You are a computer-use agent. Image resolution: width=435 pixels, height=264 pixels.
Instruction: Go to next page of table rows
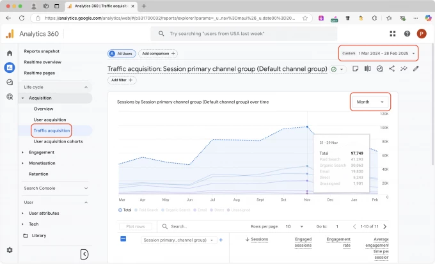coord(385,226)
